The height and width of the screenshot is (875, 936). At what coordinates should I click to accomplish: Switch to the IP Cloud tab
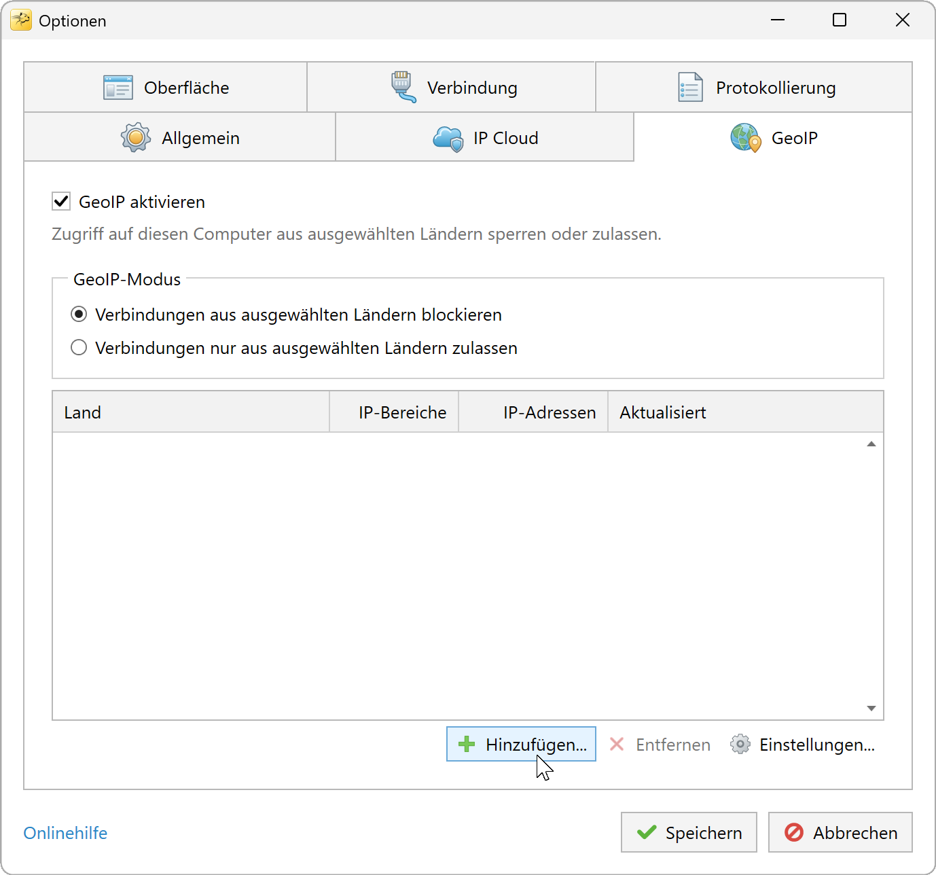(485, 138)
